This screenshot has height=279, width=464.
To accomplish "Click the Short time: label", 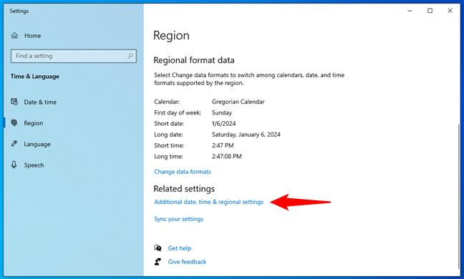I will tap(169, 145).
